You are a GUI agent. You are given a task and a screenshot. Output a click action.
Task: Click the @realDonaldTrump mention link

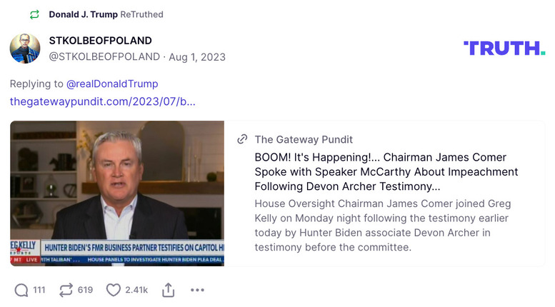(x=112, y=84)
